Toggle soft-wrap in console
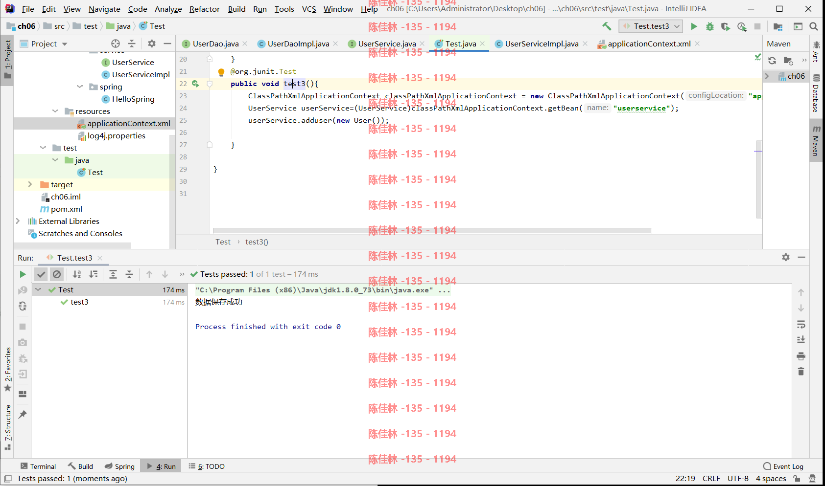 click(x=801, y=324)
